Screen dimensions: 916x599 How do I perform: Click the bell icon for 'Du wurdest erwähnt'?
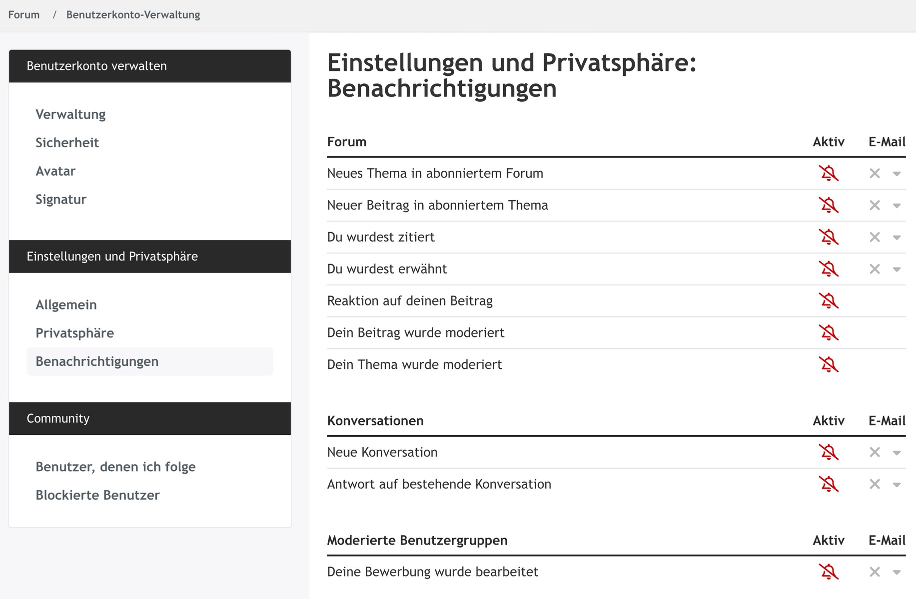click(x=829, y=269)
